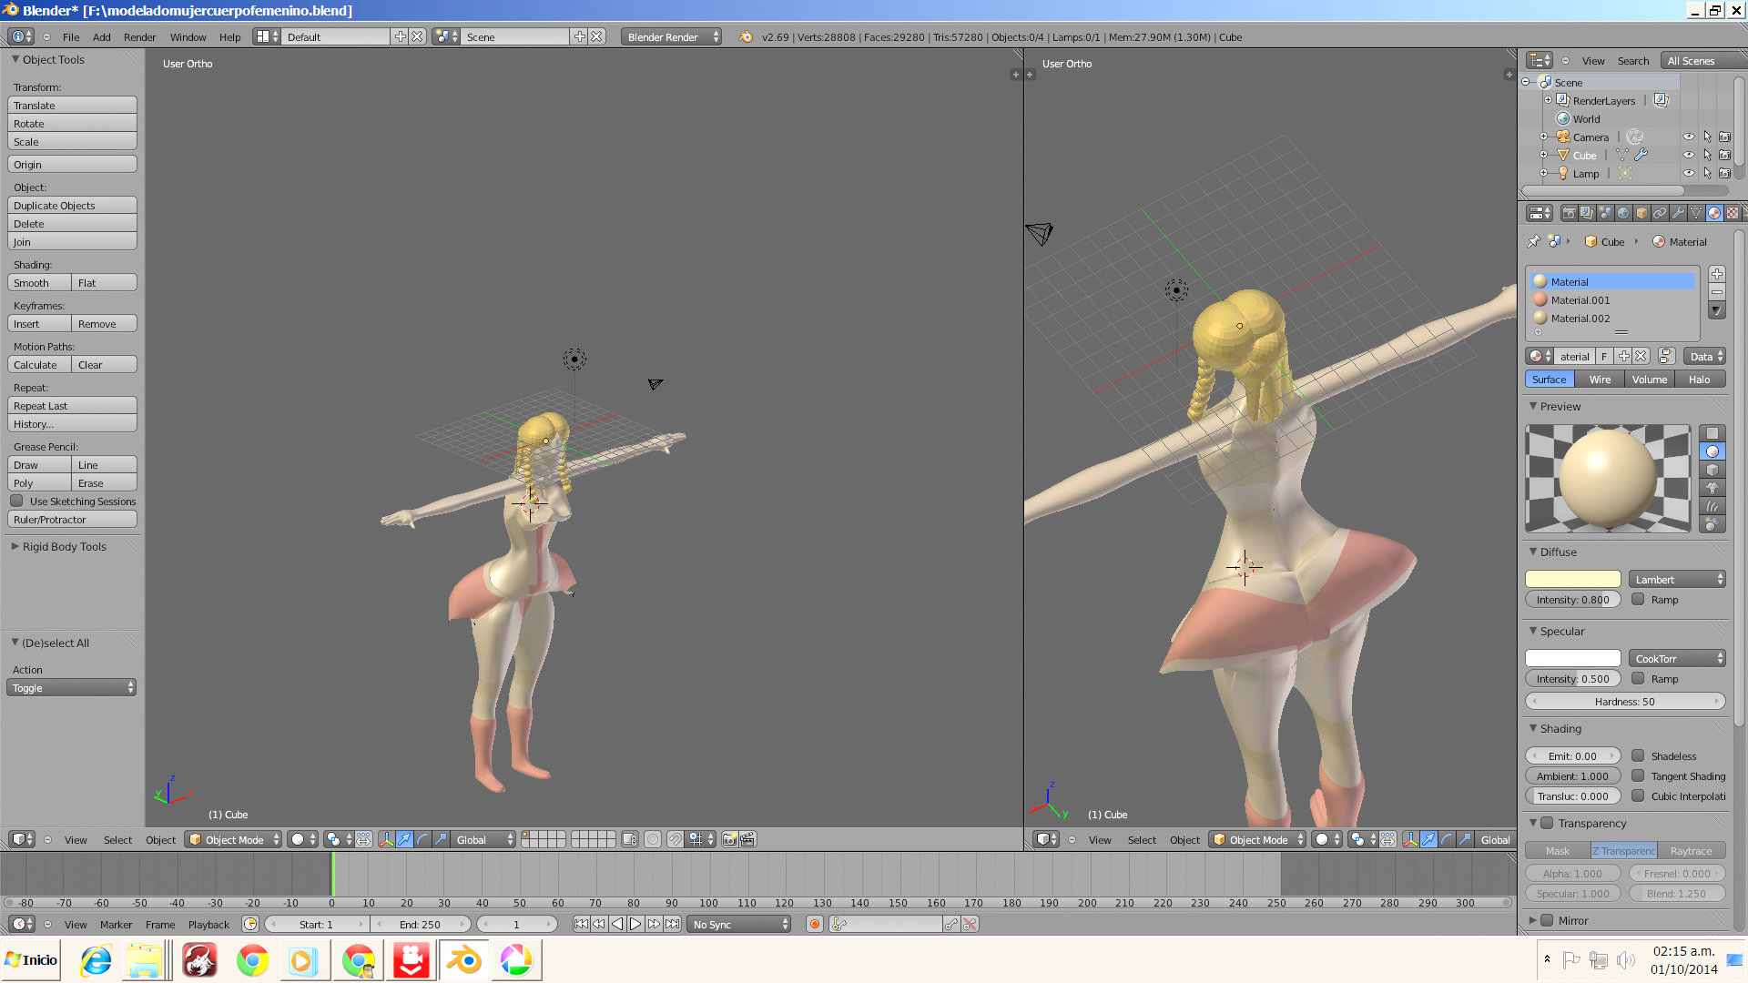Open the Lambert diffuse shader dropdown
Image resolution: width=1748 pixels, height=983 pixels.
click(1677, 580)
